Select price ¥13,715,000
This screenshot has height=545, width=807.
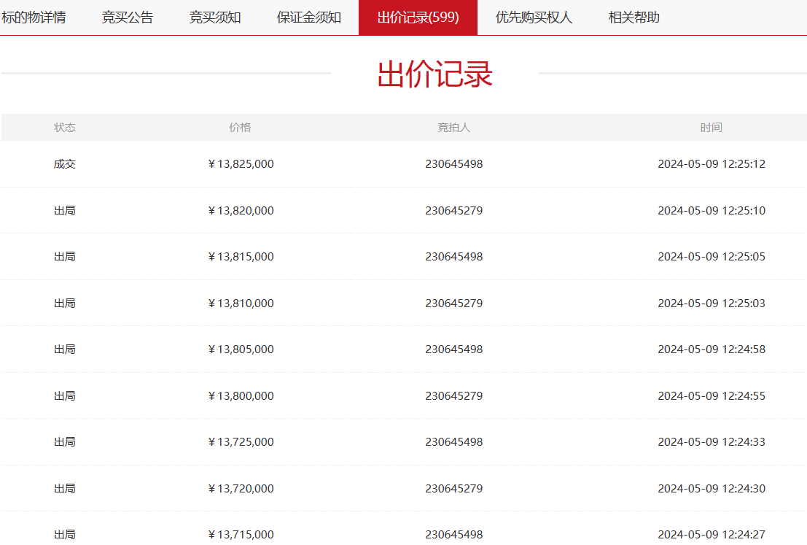click(x=241, y=535)
